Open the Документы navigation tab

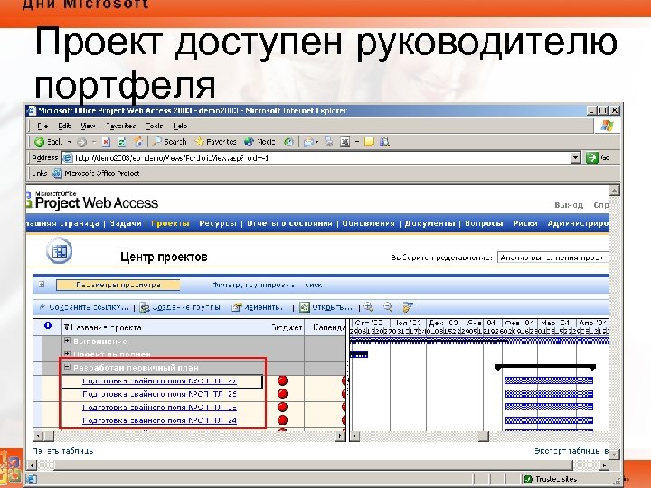click(x=429, y=223)
